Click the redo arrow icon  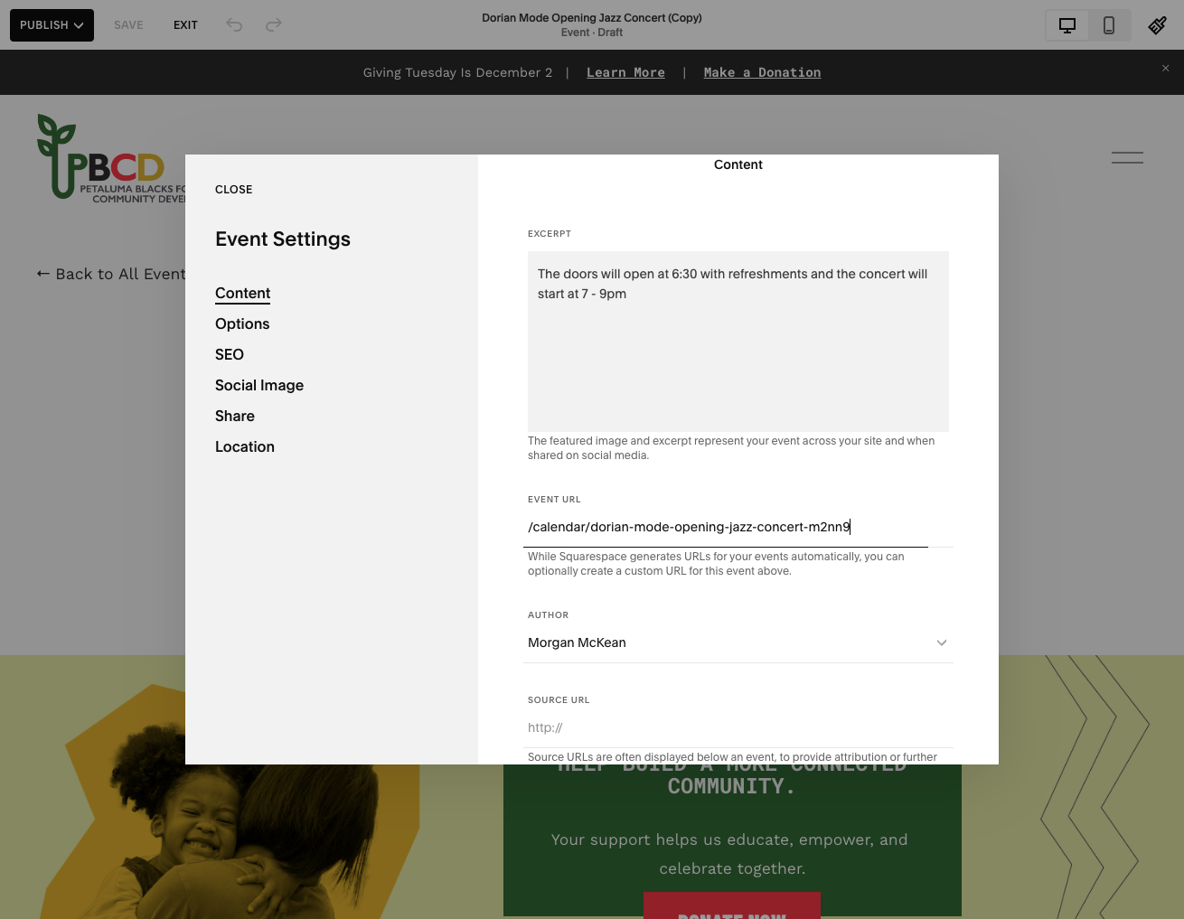click(274, 25)
